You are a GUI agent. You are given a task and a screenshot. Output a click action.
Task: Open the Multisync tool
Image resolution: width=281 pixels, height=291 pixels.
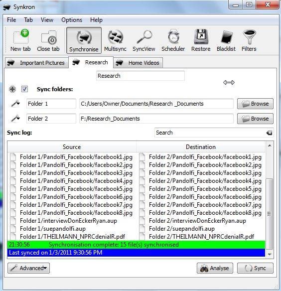(115, 40)
